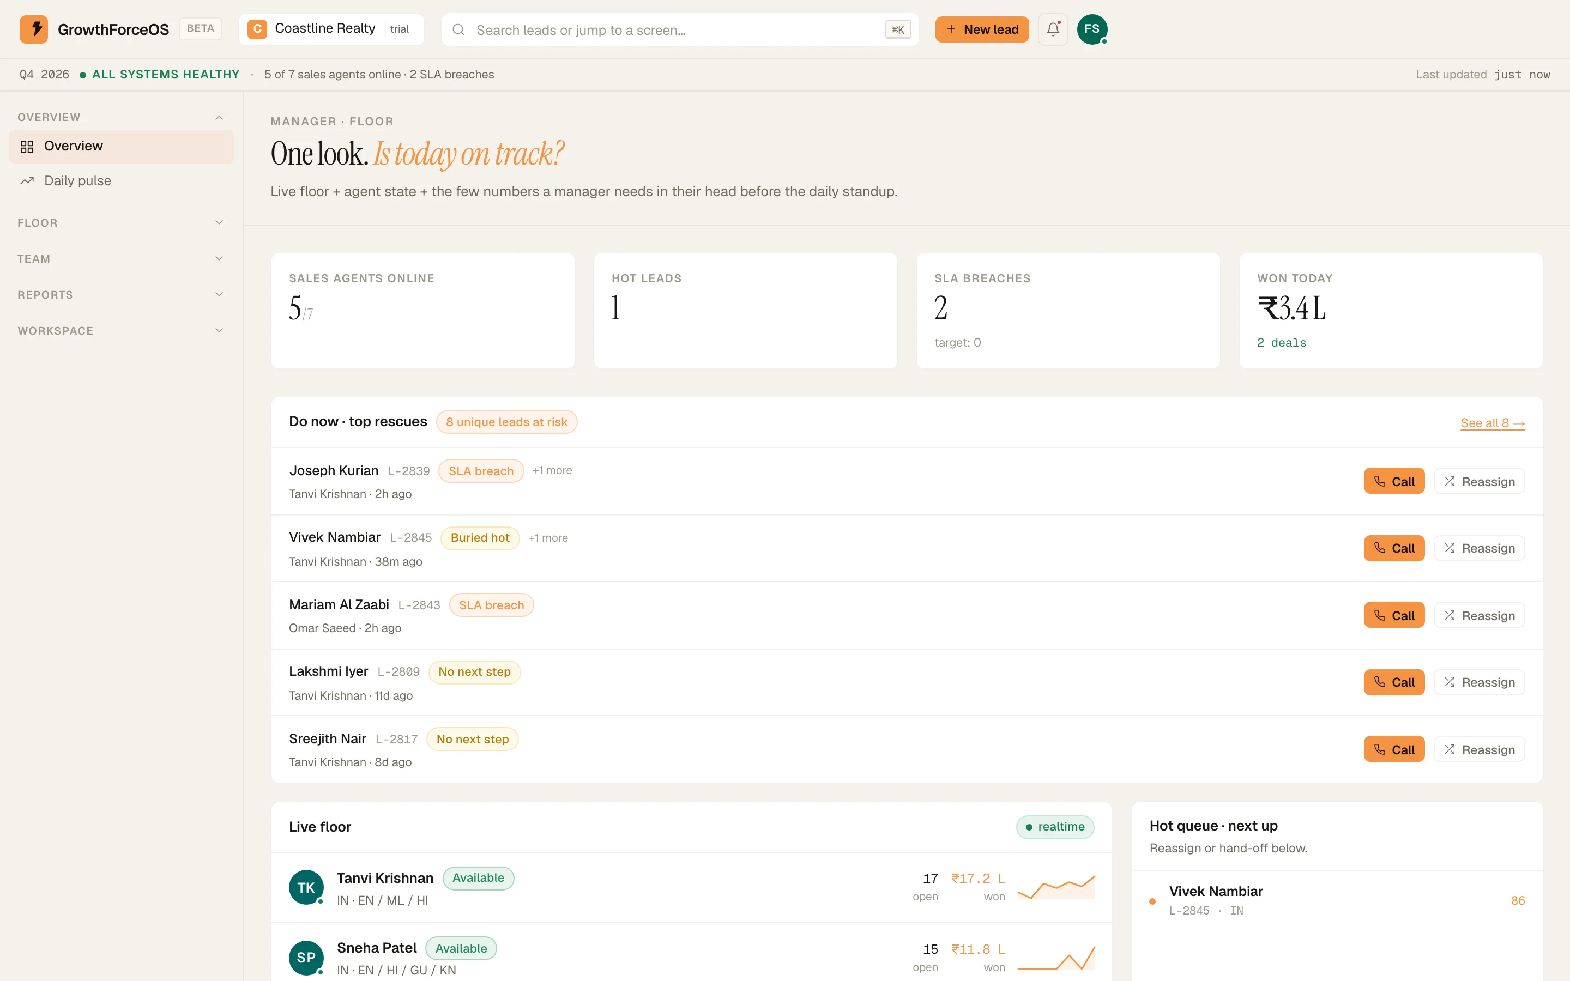The image size is (1570, 981).
Task: Call Mariam Al Zaabi
Action: tap(1393, 615)
